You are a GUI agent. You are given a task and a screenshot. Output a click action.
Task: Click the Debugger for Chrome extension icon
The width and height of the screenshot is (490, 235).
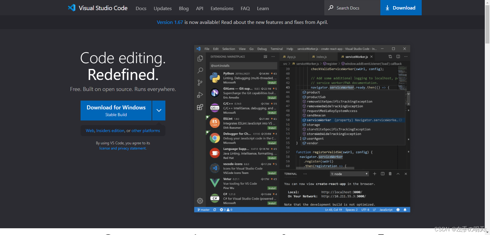click(215, 138)
